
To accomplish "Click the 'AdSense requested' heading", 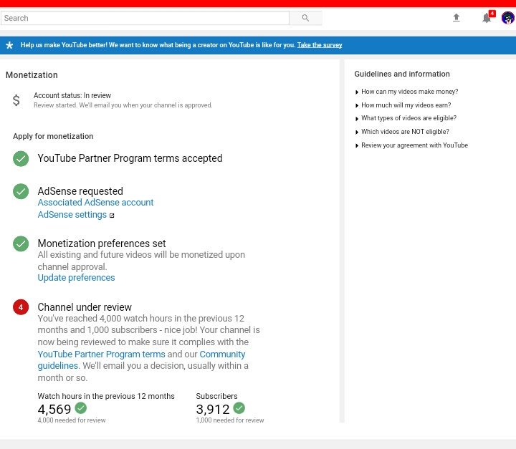I will (80, 191).
